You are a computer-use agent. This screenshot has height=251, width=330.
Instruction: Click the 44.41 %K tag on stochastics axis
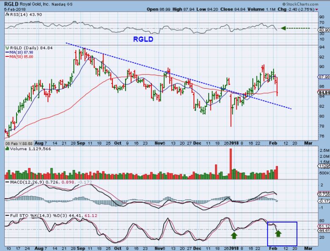pos(324,231)
